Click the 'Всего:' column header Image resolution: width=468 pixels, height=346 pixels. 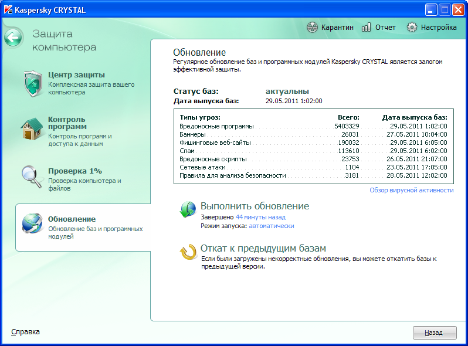pyautogui.click(x=348, y=118)
